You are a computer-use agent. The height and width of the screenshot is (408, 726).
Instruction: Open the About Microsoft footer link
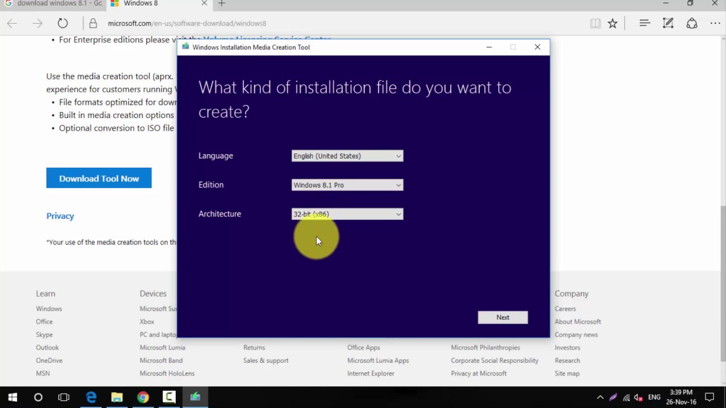[x=577, y=322]
